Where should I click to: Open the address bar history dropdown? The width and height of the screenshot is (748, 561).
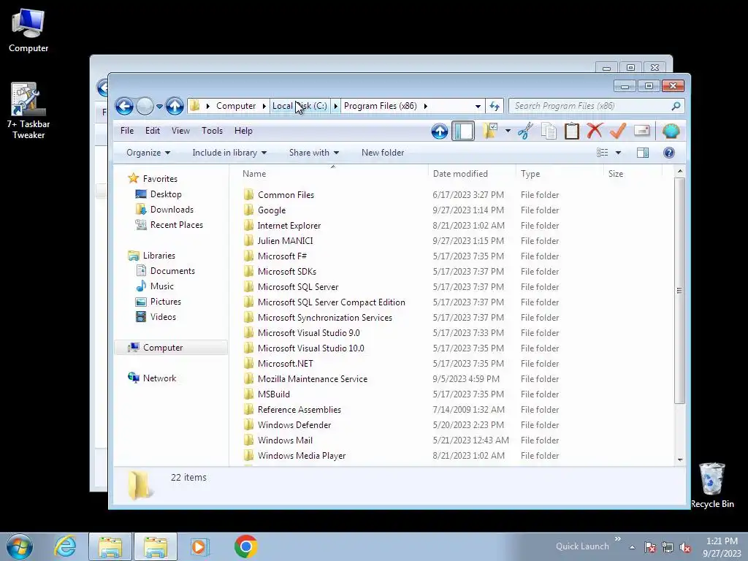(478, 106)
